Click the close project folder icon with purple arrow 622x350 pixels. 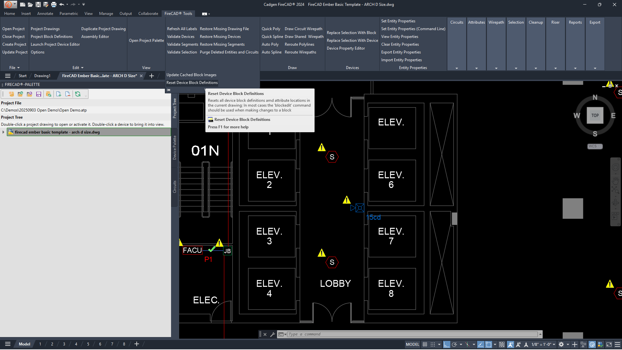(29, 94)
